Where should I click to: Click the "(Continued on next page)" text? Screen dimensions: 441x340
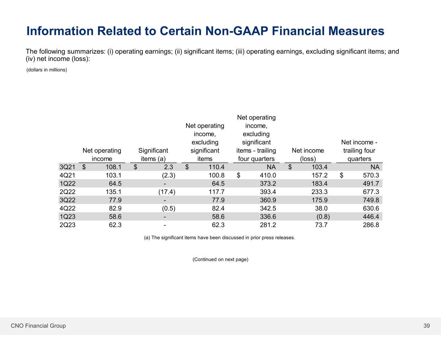(x=220, y=259)
